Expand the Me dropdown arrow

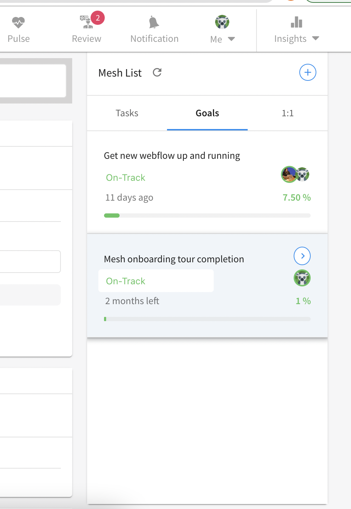231,39
